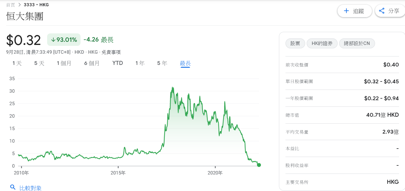This screenshot has height=191, width=405.
Task: Click the 免責事項 disclaimer link
Action: click(x=110, y=52)
